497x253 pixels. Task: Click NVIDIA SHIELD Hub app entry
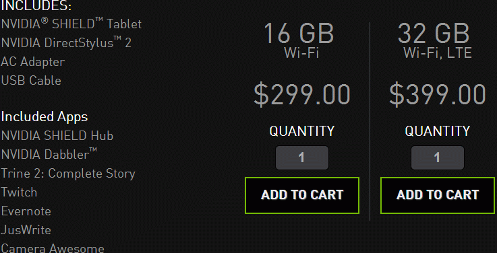coord(57,136)
